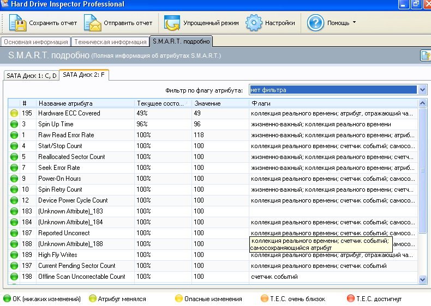This screenshot has height=306, width=431.
Task: Switch to simplified mode via the toolbar icon
Action: (x=173, y=23)
